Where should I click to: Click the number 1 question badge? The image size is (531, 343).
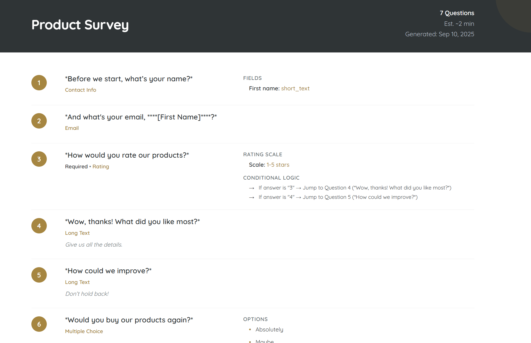click(39, 83)
